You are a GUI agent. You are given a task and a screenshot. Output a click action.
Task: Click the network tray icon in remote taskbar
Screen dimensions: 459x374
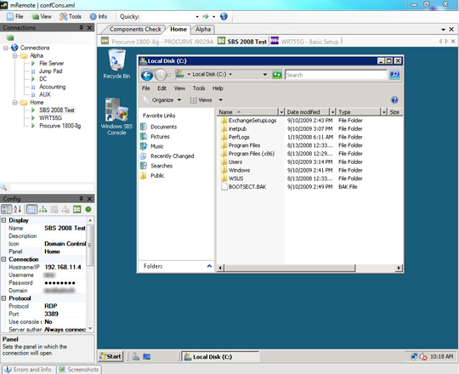pos(414,356)
